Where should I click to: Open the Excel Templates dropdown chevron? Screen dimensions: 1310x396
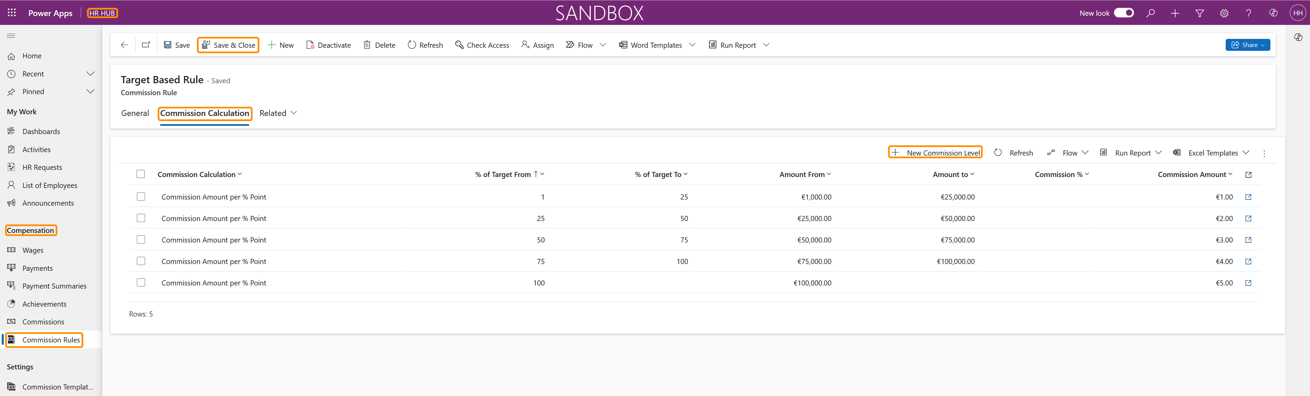click(x=1246, y=152)
